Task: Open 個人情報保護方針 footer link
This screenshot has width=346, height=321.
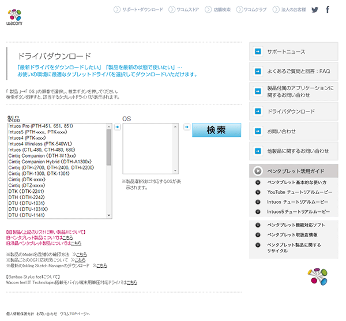Action: 20,314
